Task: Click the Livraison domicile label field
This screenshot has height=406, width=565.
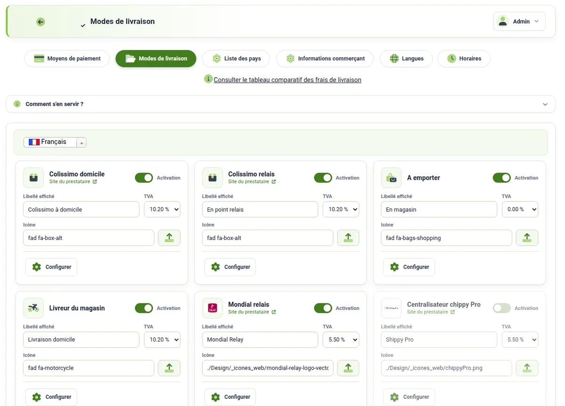Action: pos(81,340)
